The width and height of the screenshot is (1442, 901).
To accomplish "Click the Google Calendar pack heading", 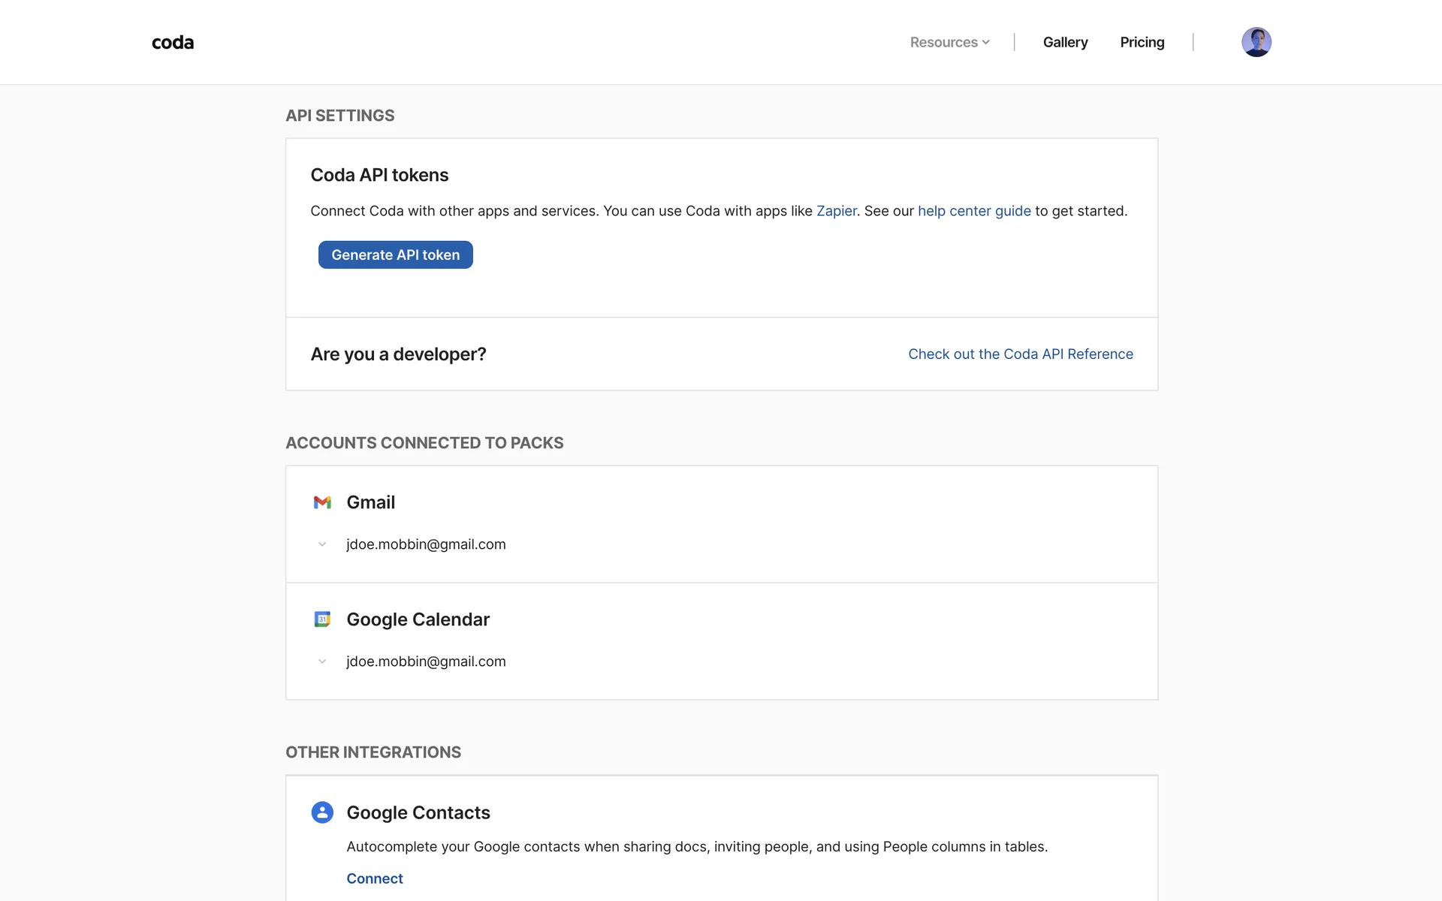I will pos(418,619).
